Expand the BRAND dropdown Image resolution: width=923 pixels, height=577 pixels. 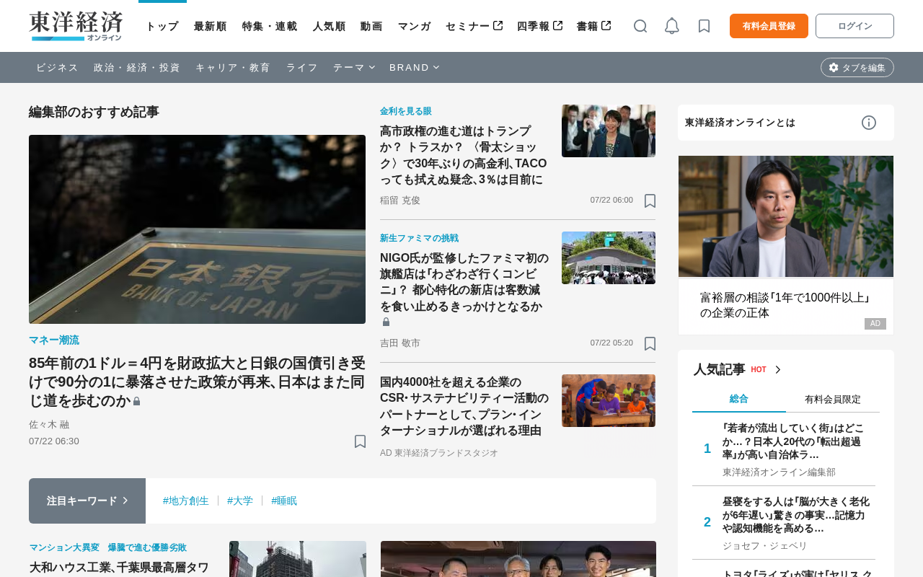click(x=415, y=67)
